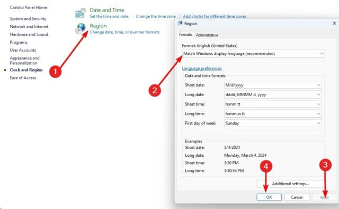Close the Region dialog

[334, 23]
